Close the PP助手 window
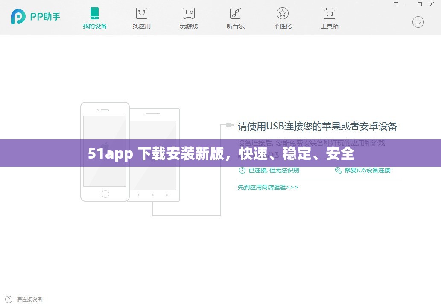The image size is (441, 306). point(432,4)
